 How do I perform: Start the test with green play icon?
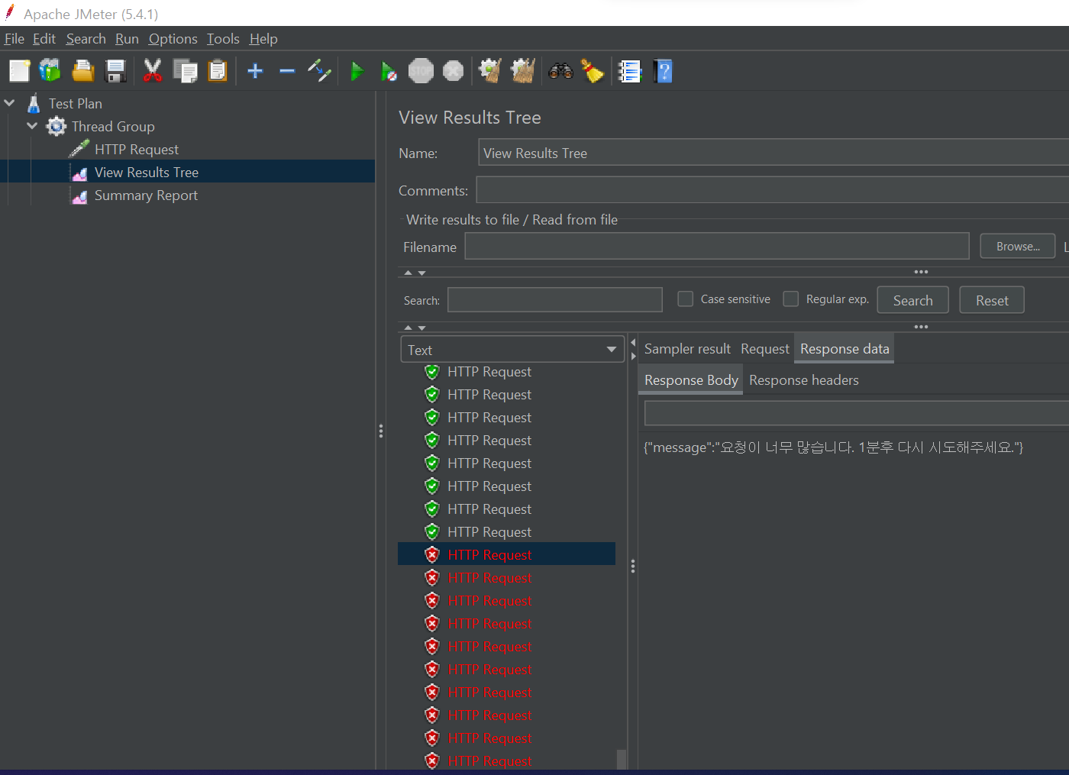[x=357, y=71]
